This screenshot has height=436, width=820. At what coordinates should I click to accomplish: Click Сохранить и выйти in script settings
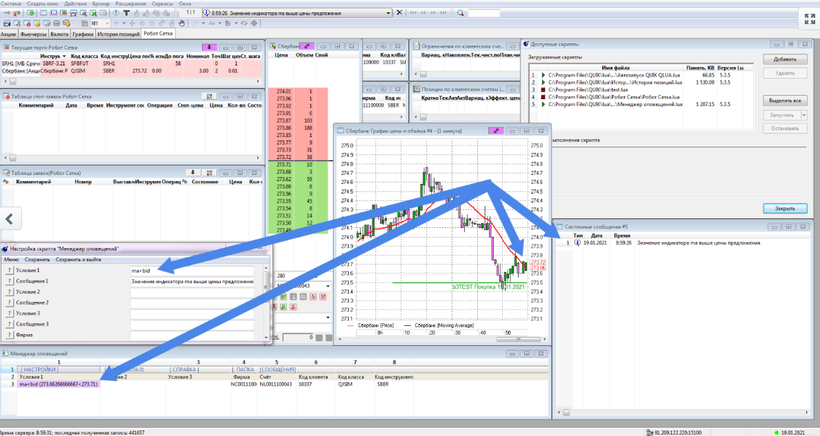pyautogui.click(x=79, y=260)
